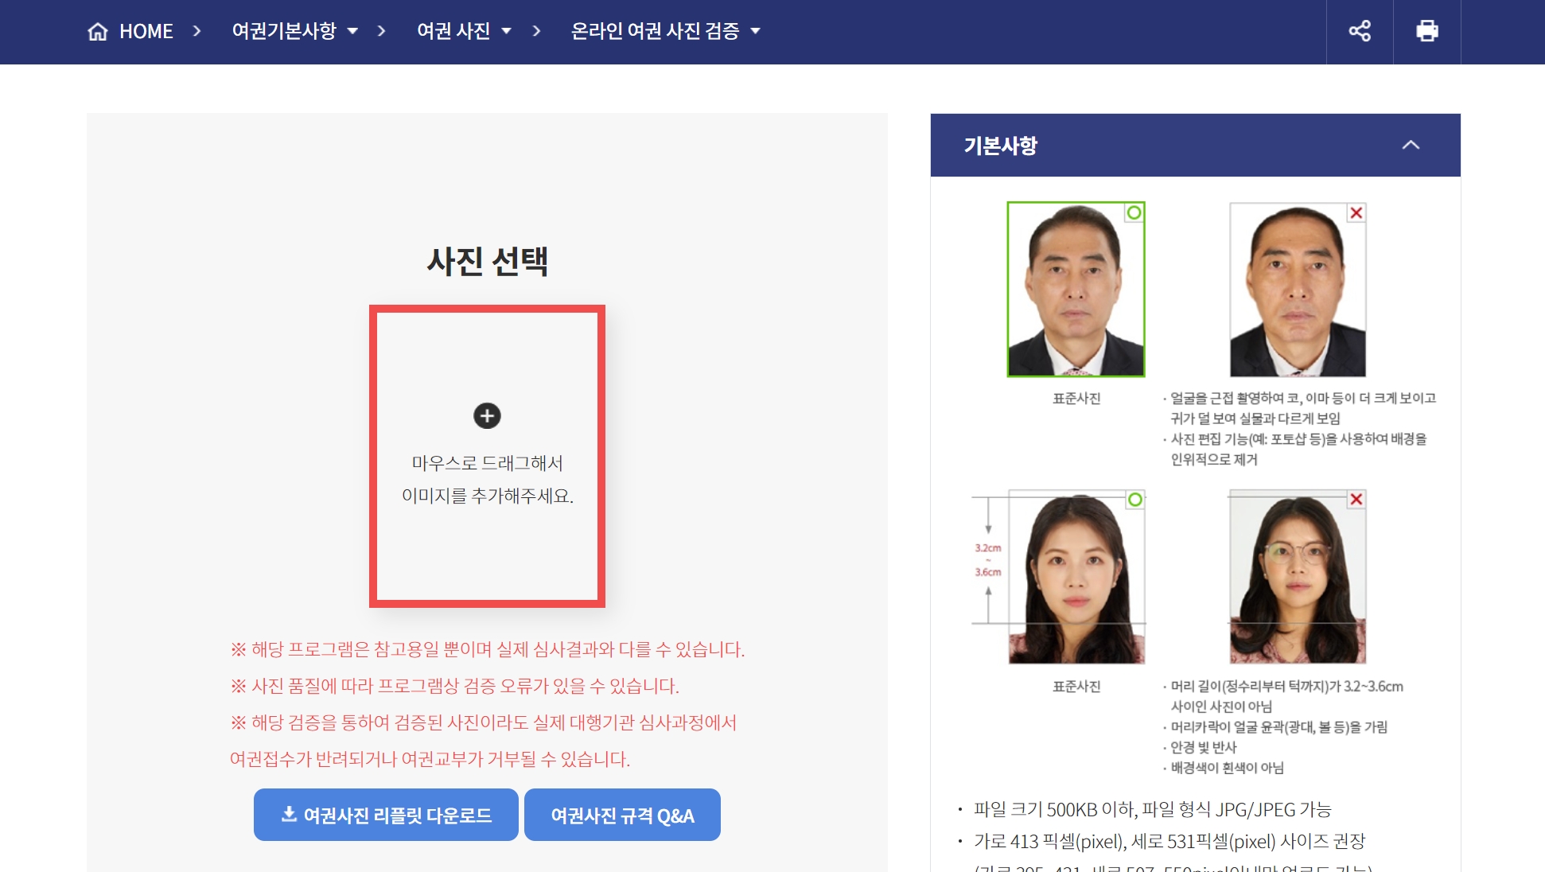Collapse the 기본사항 panel chevron
The image size is (1545, 872).
tap(1411, 145)
